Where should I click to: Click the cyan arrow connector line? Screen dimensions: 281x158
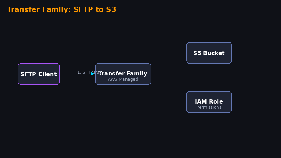(75, 74)
